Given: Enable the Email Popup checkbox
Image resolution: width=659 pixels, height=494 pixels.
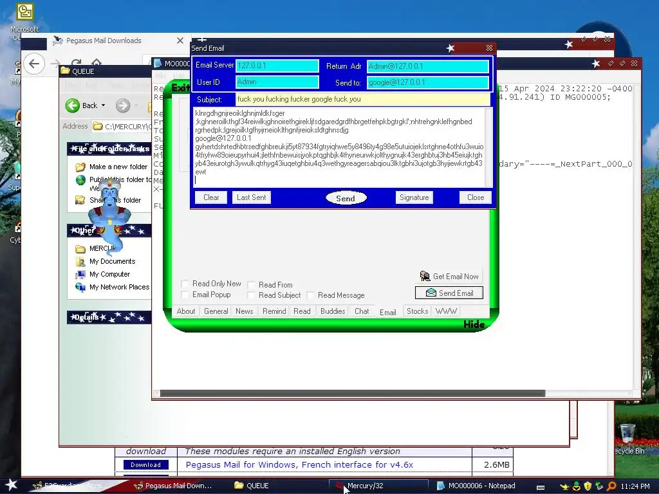Looking at the screenshot, I should [x=185, y=295].
